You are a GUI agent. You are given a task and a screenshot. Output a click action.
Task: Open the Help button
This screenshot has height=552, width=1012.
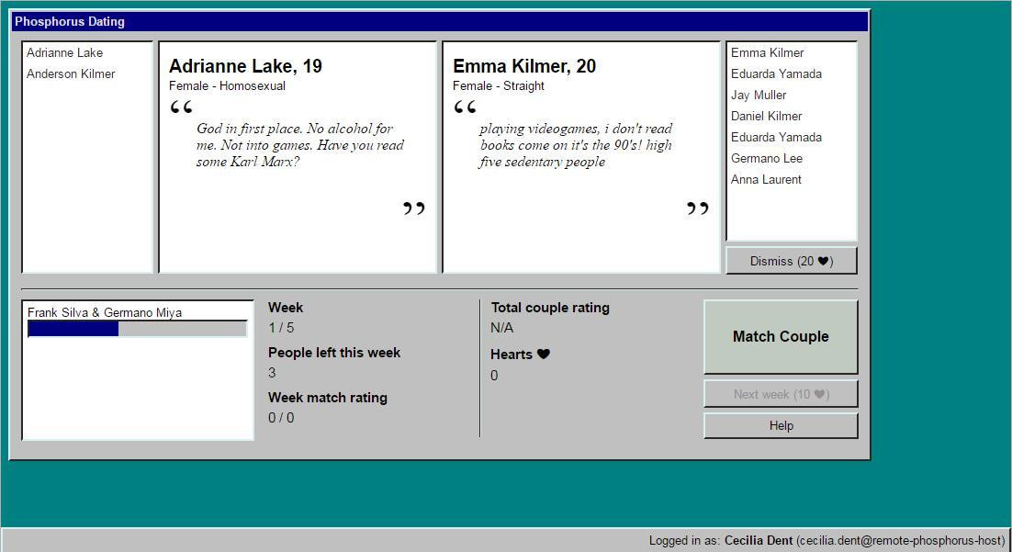coord(781,425)
